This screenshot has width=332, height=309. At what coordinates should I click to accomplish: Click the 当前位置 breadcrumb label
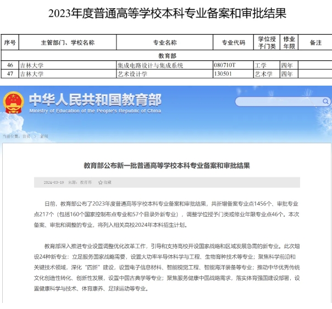point(12,136)
